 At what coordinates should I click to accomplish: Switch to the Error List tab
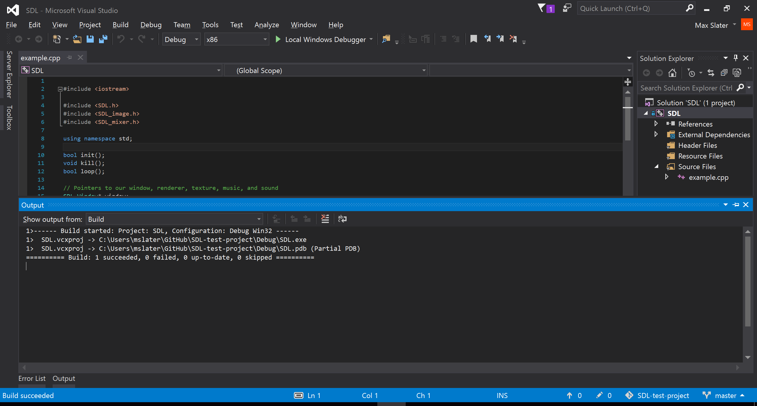point(32,378)
